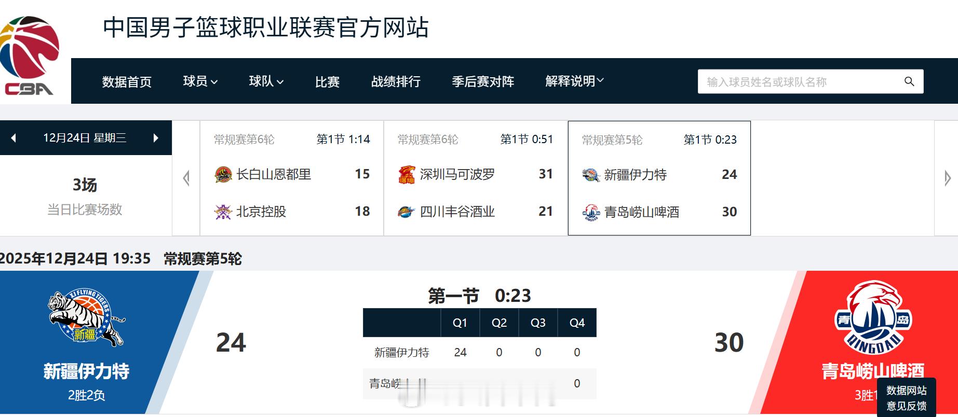Viewport: 958px width, 417px height.
Task: Click the CBA league logo
Action: [29, 56]
